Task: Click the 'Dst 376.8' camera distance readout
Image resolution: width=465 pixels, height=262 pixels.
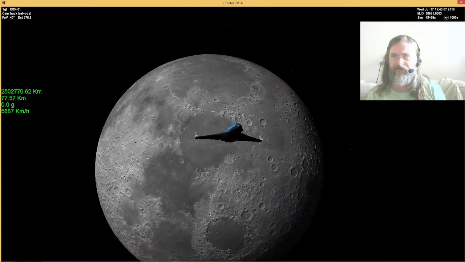Action: click(25, 17)
